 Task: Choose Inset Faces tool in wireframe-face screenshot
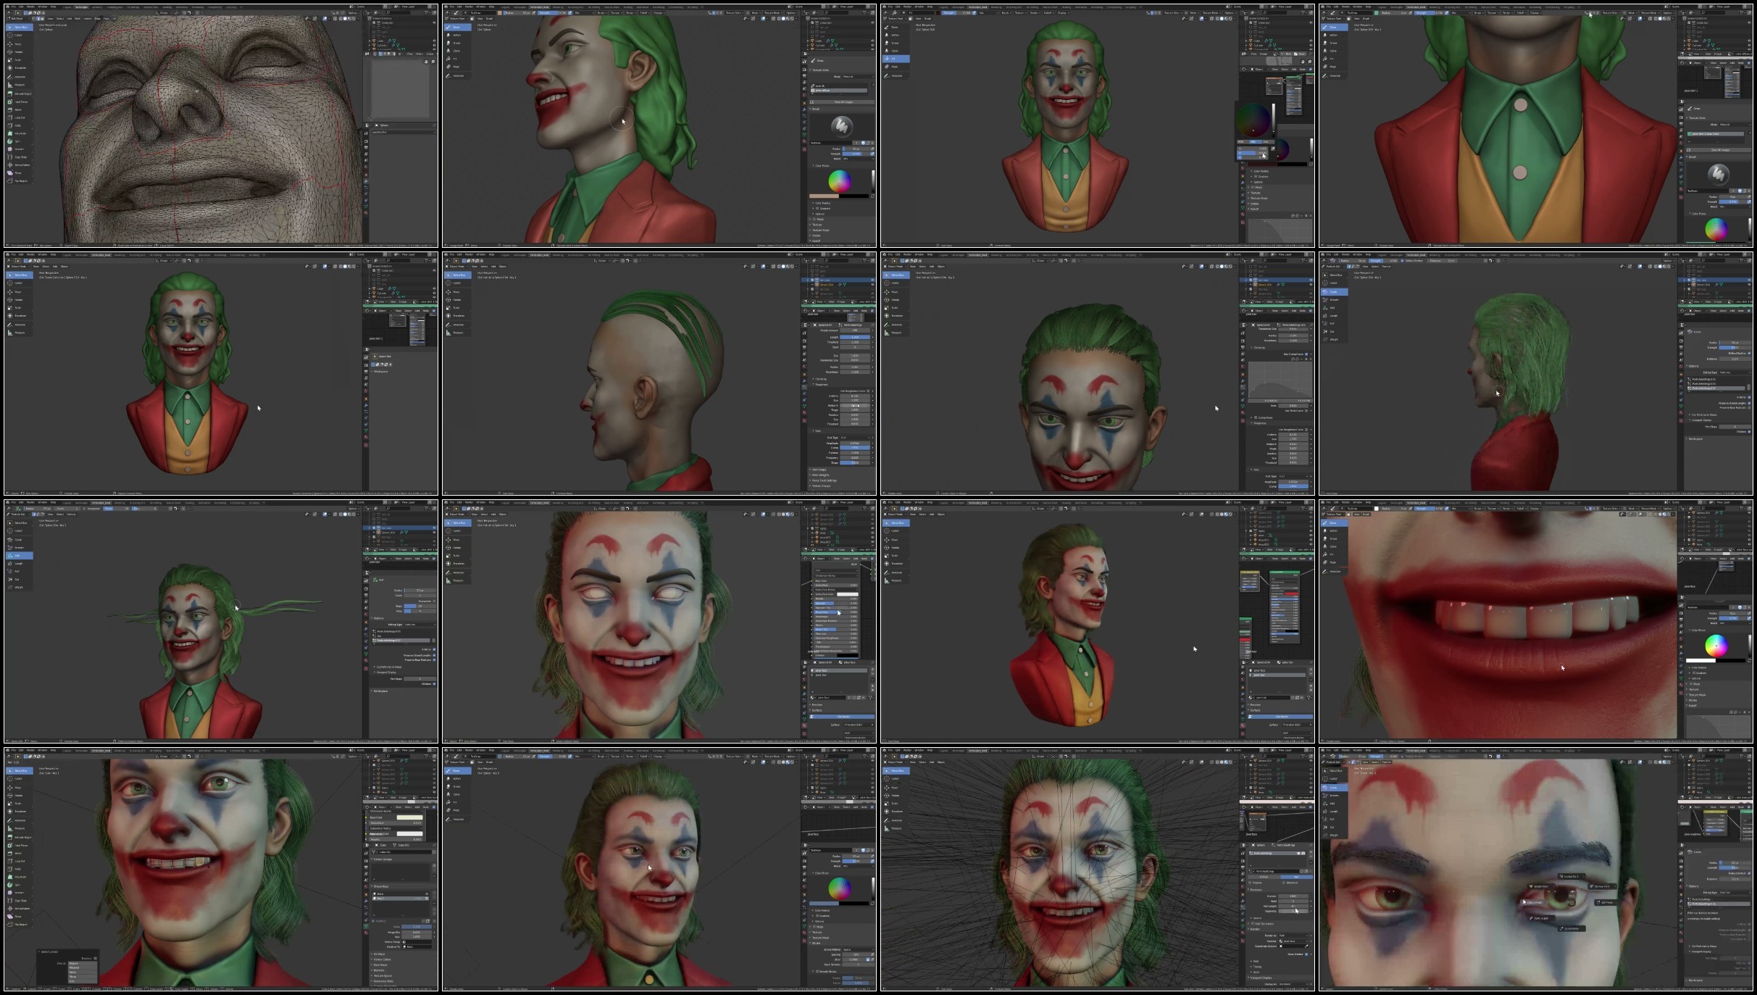pos(19,101)
